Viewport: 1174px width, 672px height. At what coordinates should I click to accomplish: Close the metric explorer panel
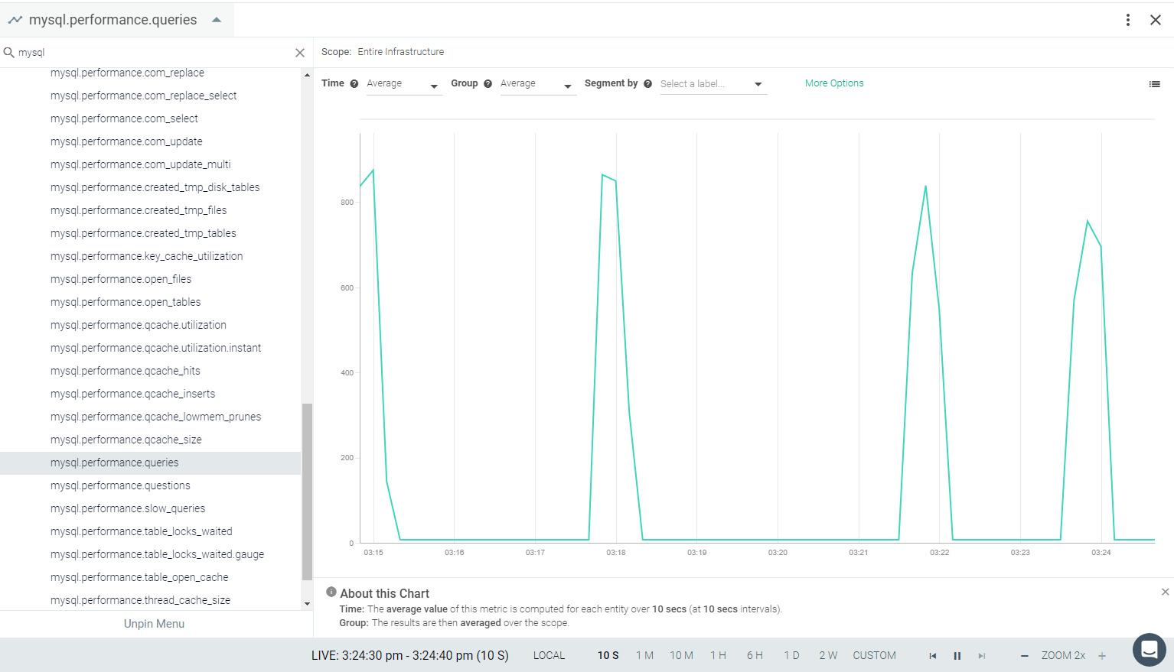click(x=1156, y=20)
